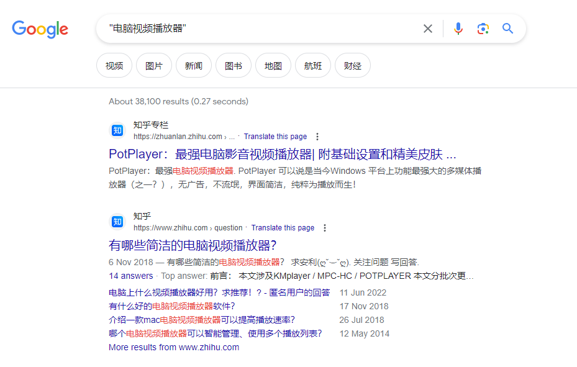
Task: Open 哪个电脑视频播放器可以智能管理 sub-result
Action: [x=216, y=333]
